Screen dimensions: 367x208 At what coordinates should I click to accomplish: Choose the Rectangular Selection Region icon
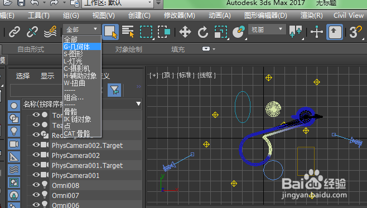146,32
